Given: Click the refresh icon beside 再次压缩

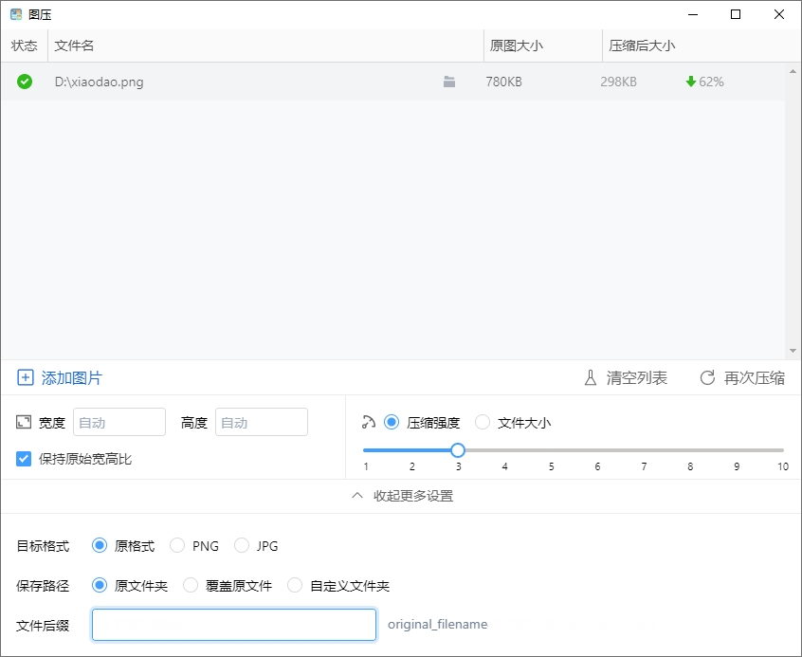Looking at the screenshot, I should 707,377.
